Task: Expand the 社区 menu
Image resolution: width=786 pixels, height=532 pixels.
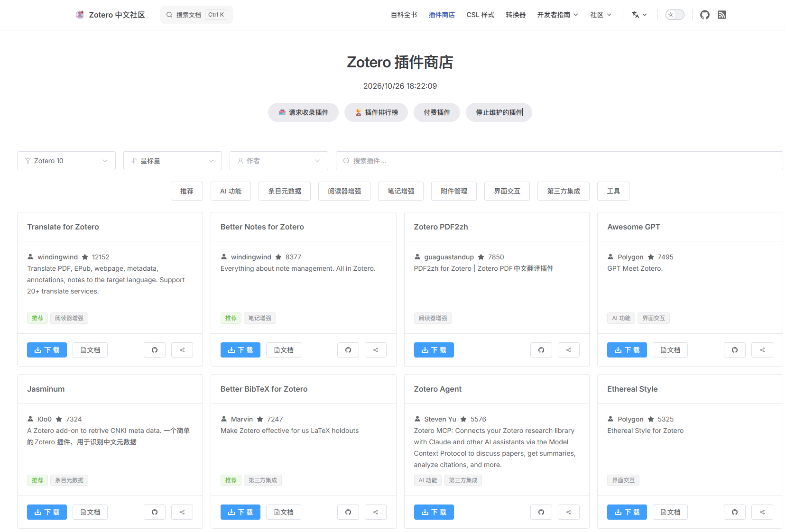Action: coord(601,15)
